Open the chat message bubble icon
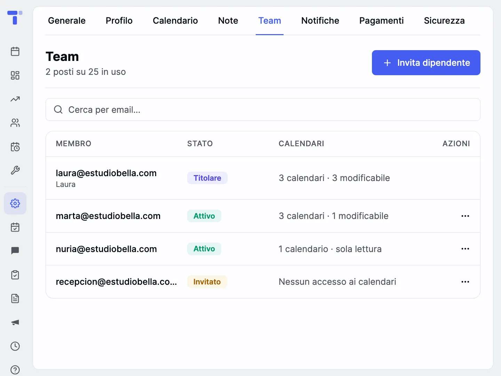This screenshot has width=501, height=376. pos(15,251)
